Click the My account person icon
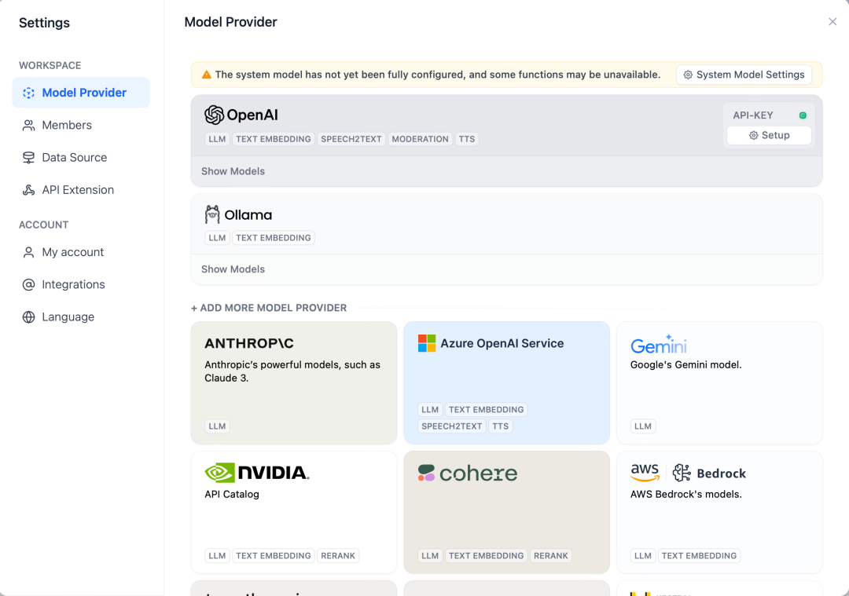This screenshot has height=596, width=849. [x=29, y=253]
